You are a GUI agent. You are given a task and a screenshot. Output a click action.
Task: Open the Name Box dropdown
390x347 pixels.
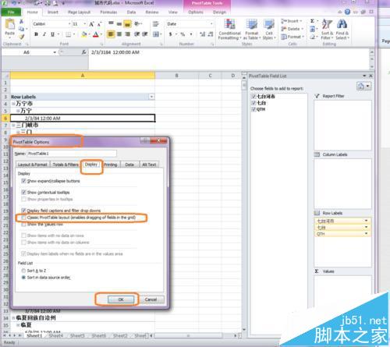click(55, 52)
